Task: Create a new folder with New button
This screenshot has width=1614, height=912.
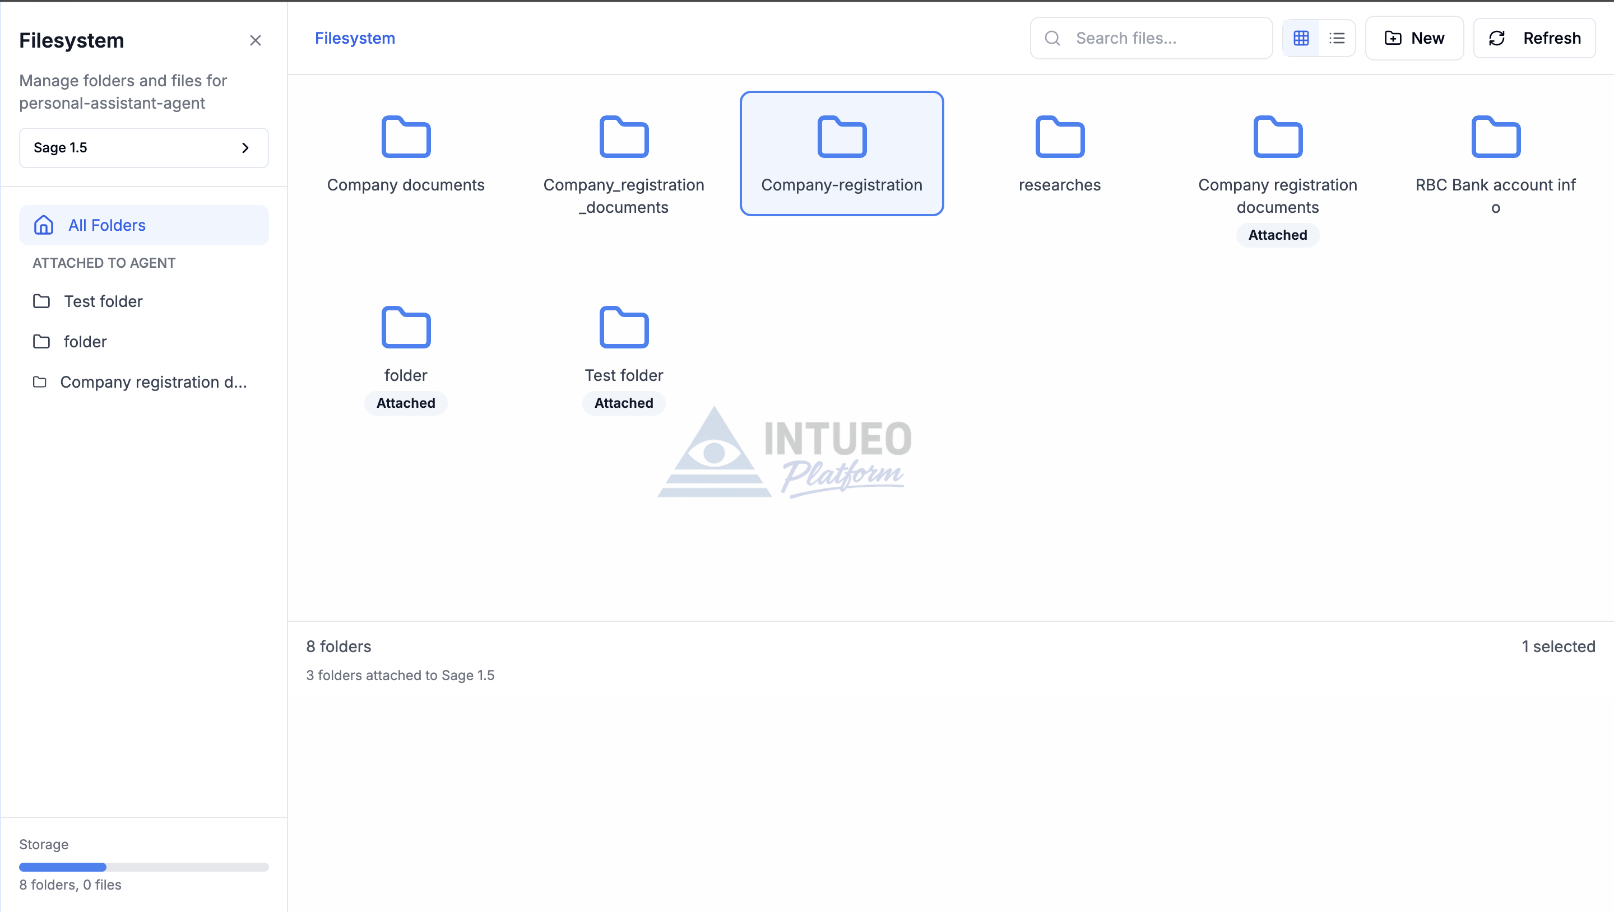Action: tap(1414, 38)
